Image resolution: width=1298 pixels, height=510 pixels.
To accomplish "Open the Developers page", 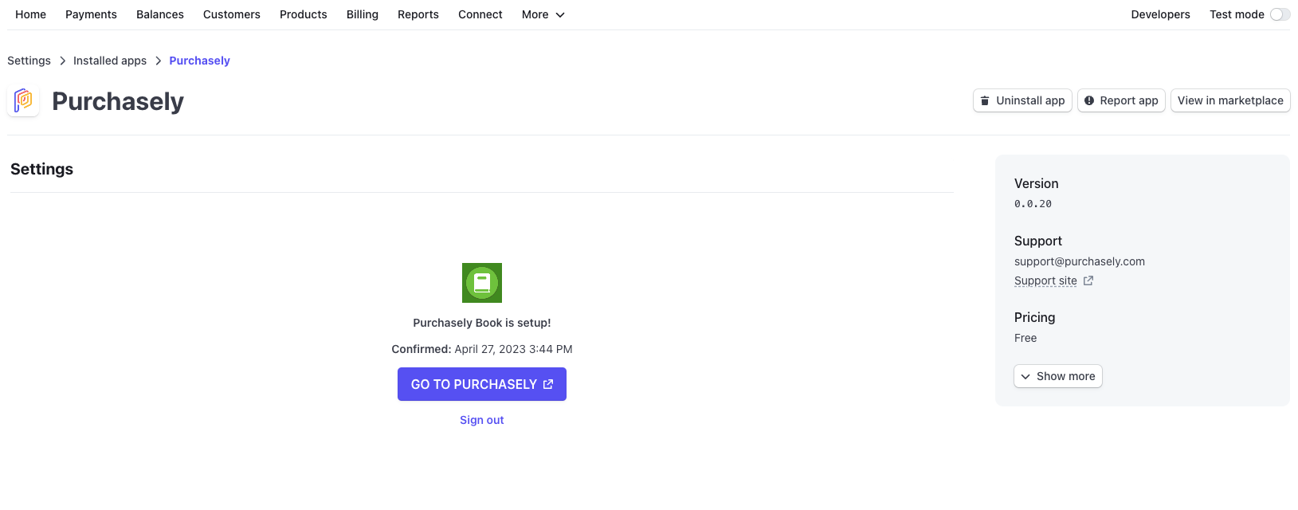I will pos(1160,14).
